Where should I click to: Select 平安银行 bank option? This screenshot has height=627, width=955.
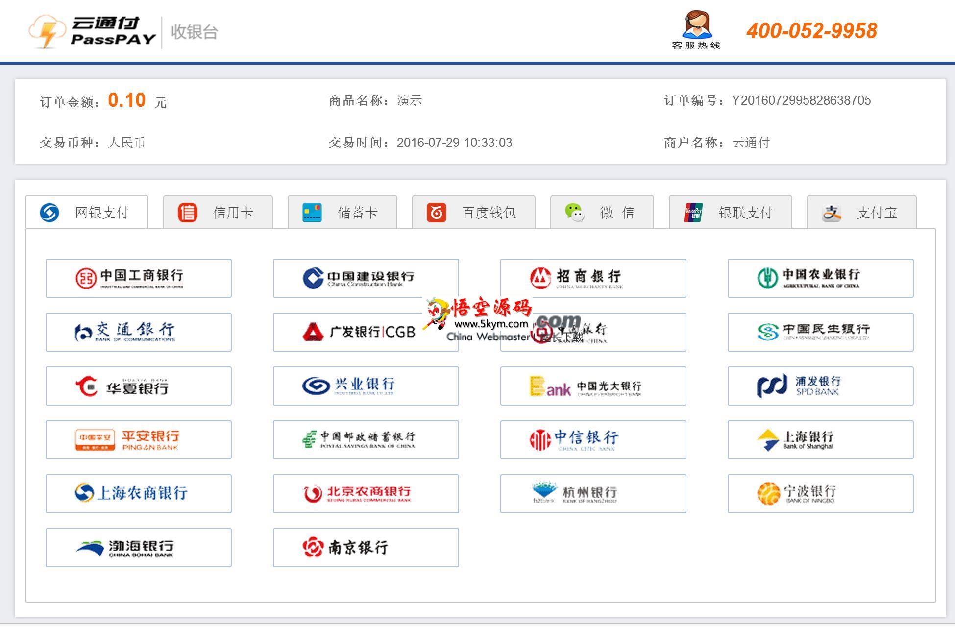point(139,440)
